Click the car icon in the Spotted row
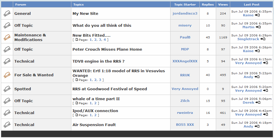The height and width of the screenshot is (138, 274). (x=7, y=89)
